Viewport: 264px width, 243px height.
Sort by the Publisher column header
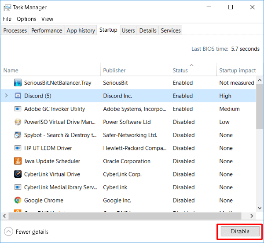coord(135,69)
